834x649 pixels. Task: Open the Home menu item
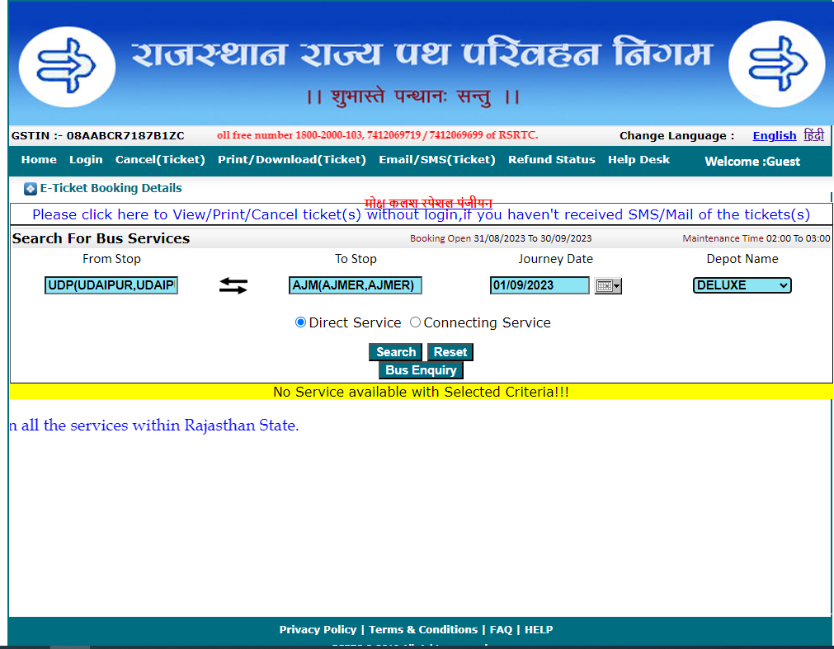[39, 160]
